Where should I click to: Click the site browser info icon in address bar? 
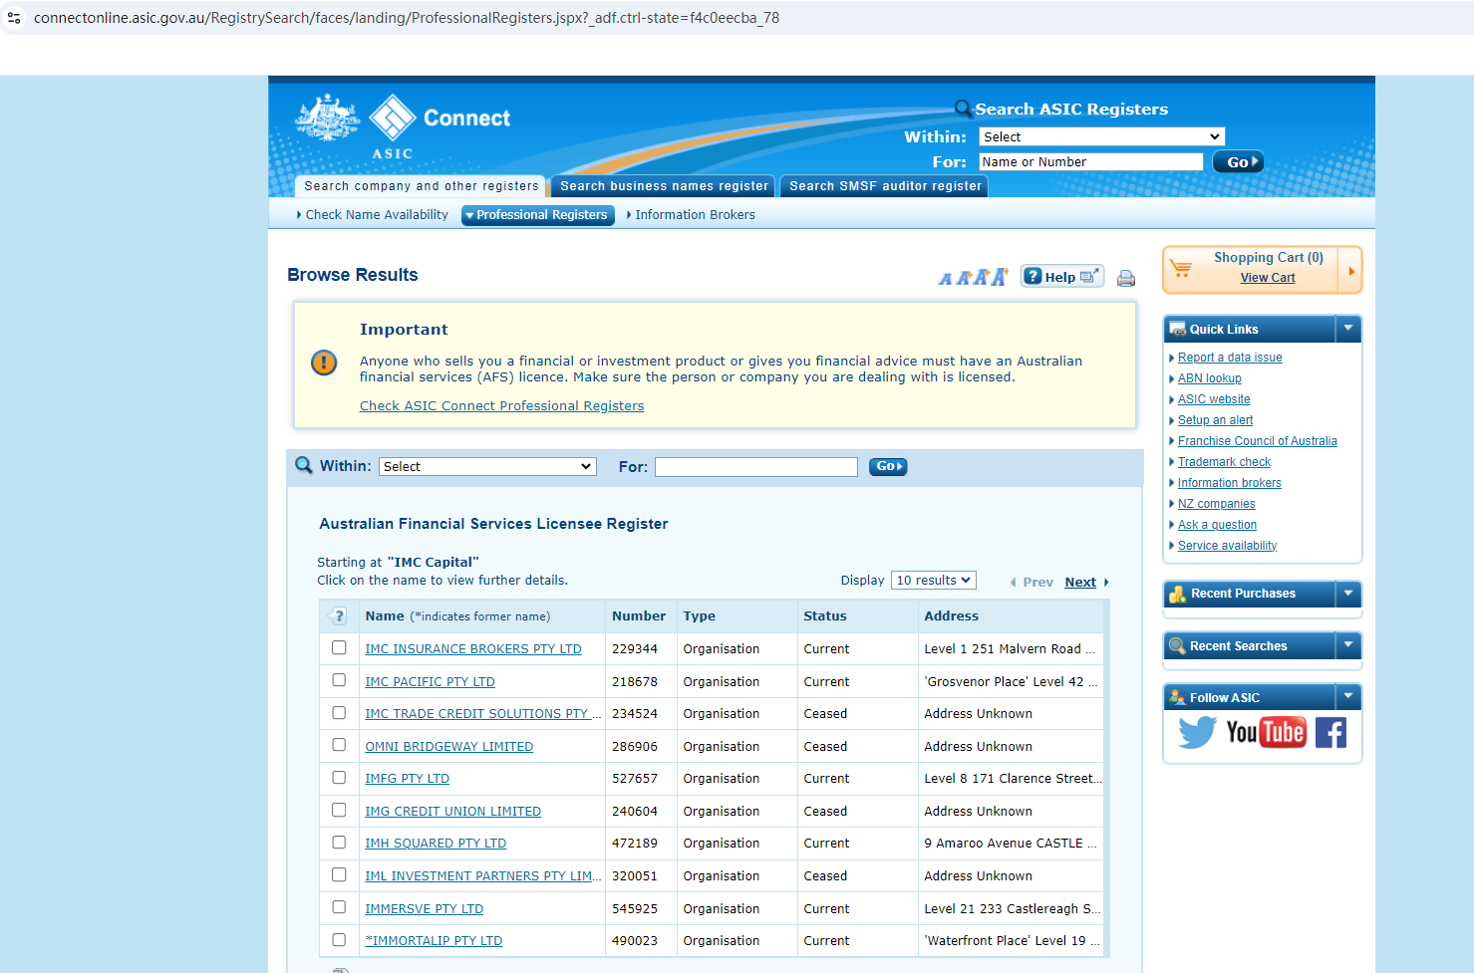pos(14,18)
